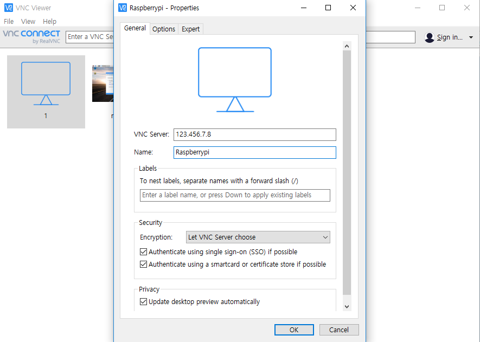This screenshot has height=342, width=480.
Task: Open the Help menu in VNC Viewer
Action: (x=49, y=22)
